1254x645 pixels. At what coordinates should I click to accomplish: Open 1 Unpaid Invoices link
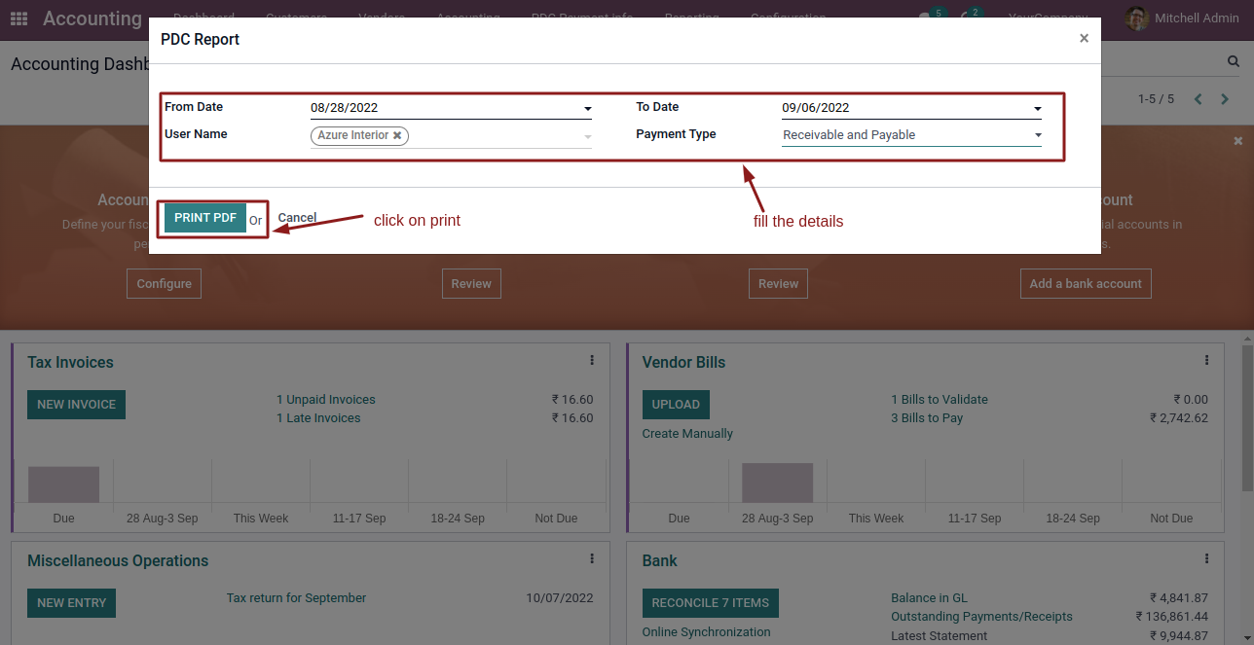(326, 400)
